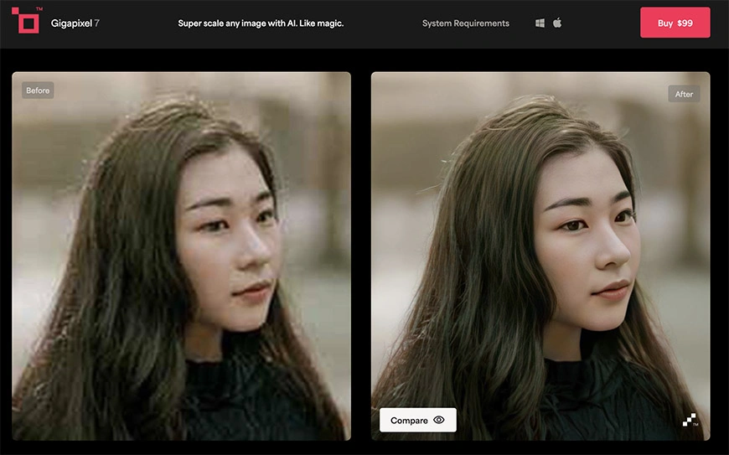Open the Gigapixel 7 product name link
This screenshot has height=455, width=729.
click(x=75, y=23)
